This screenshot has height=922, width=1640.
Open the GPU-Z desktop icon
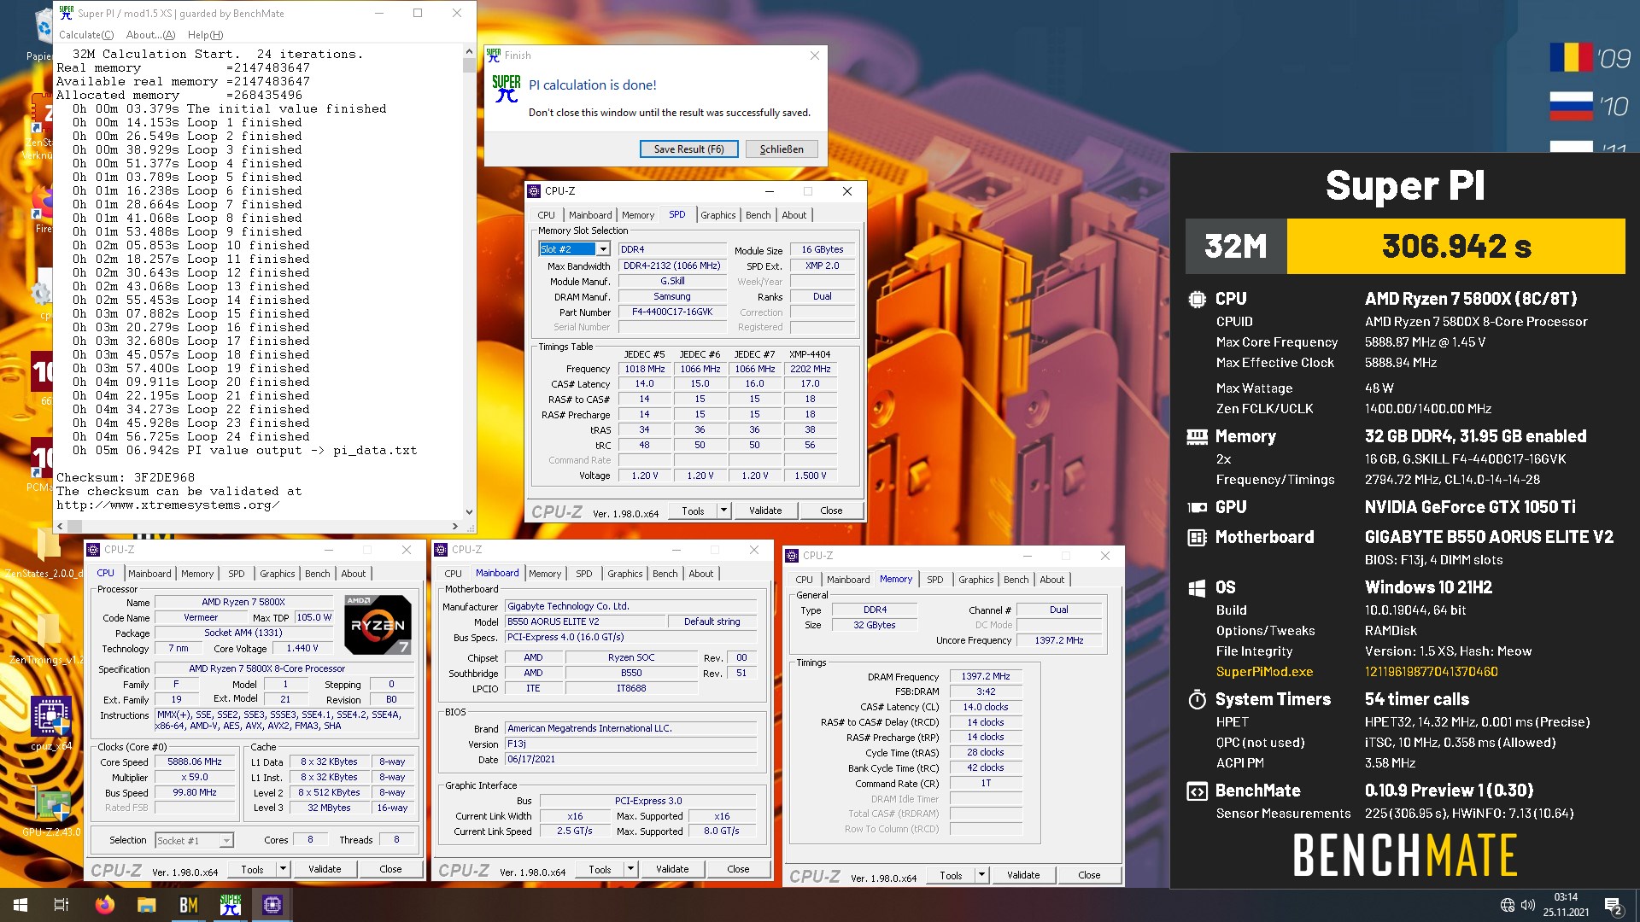[x=51, y=809]
